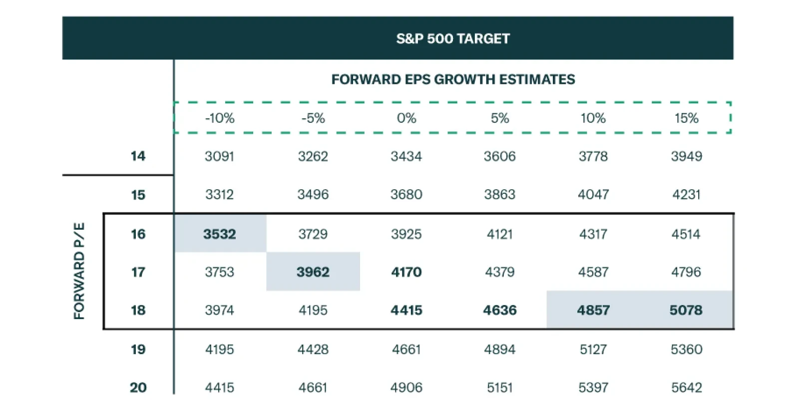Click the 3925 cell in row 16

pyautogui.click(x=406, y=234)
